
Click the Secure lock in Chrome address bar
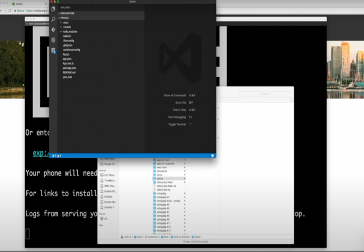point(19,11)
